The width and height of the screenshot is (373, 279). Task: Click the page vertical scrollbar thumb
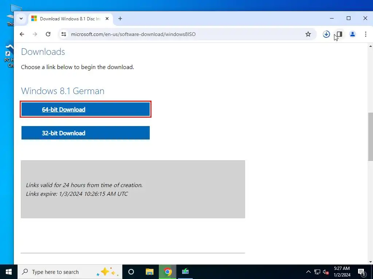pyautogui.click(x=370, y=137)
